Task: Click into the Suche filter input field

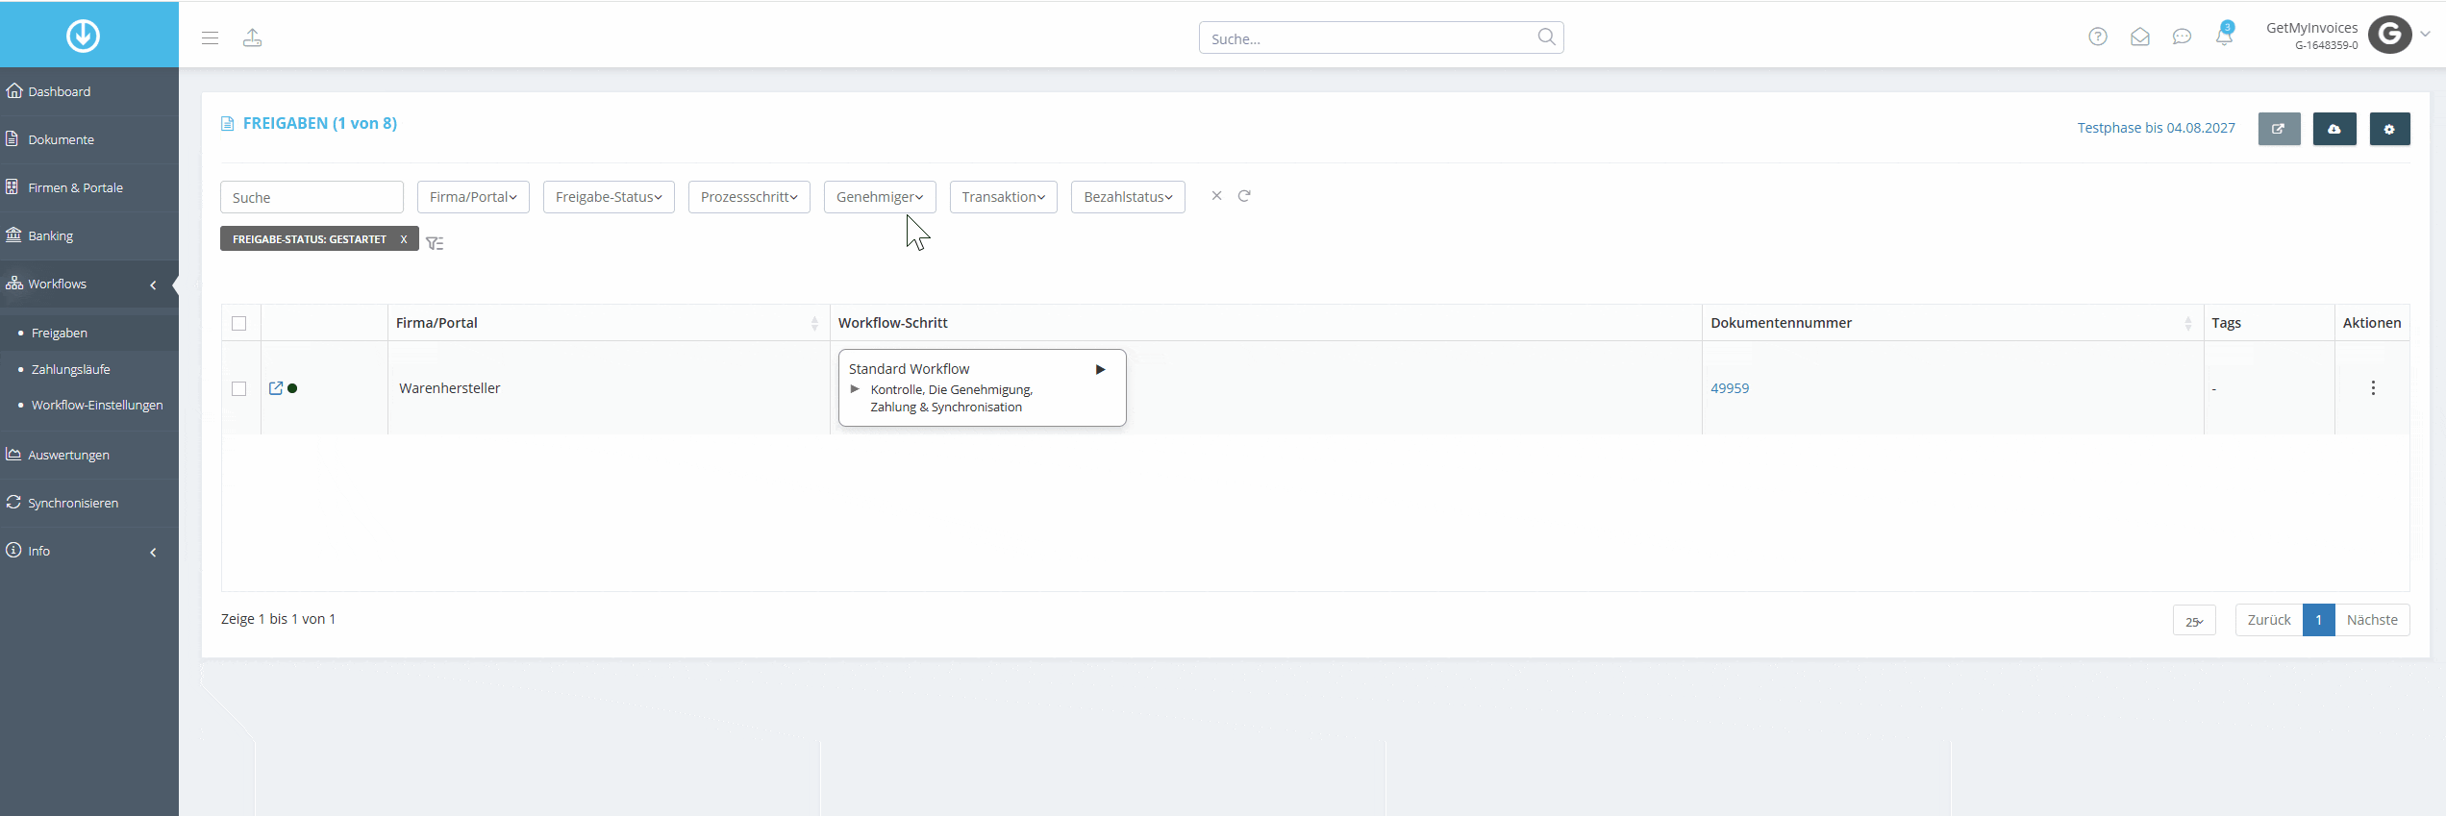Action: [312, 197]
